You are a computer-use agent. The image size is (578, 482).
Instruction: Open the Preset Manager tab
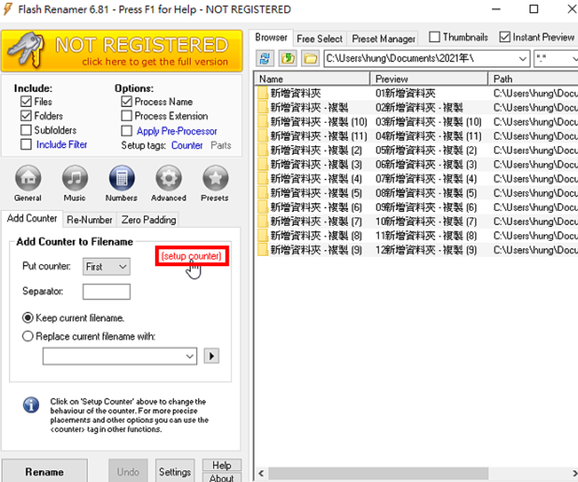coord(383,39)
